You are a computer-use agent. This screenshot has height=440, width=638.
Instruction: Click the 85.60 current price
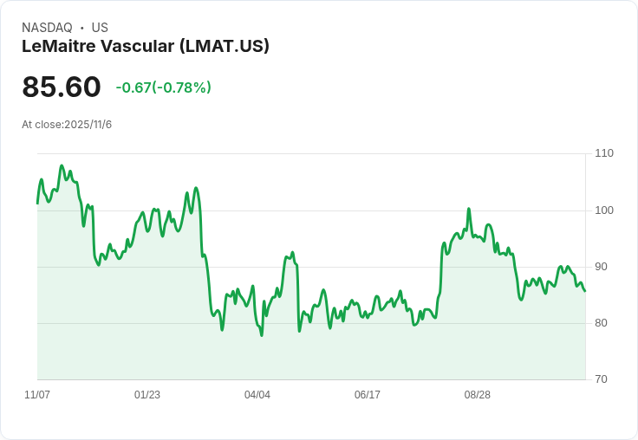(x=62, y=87)
